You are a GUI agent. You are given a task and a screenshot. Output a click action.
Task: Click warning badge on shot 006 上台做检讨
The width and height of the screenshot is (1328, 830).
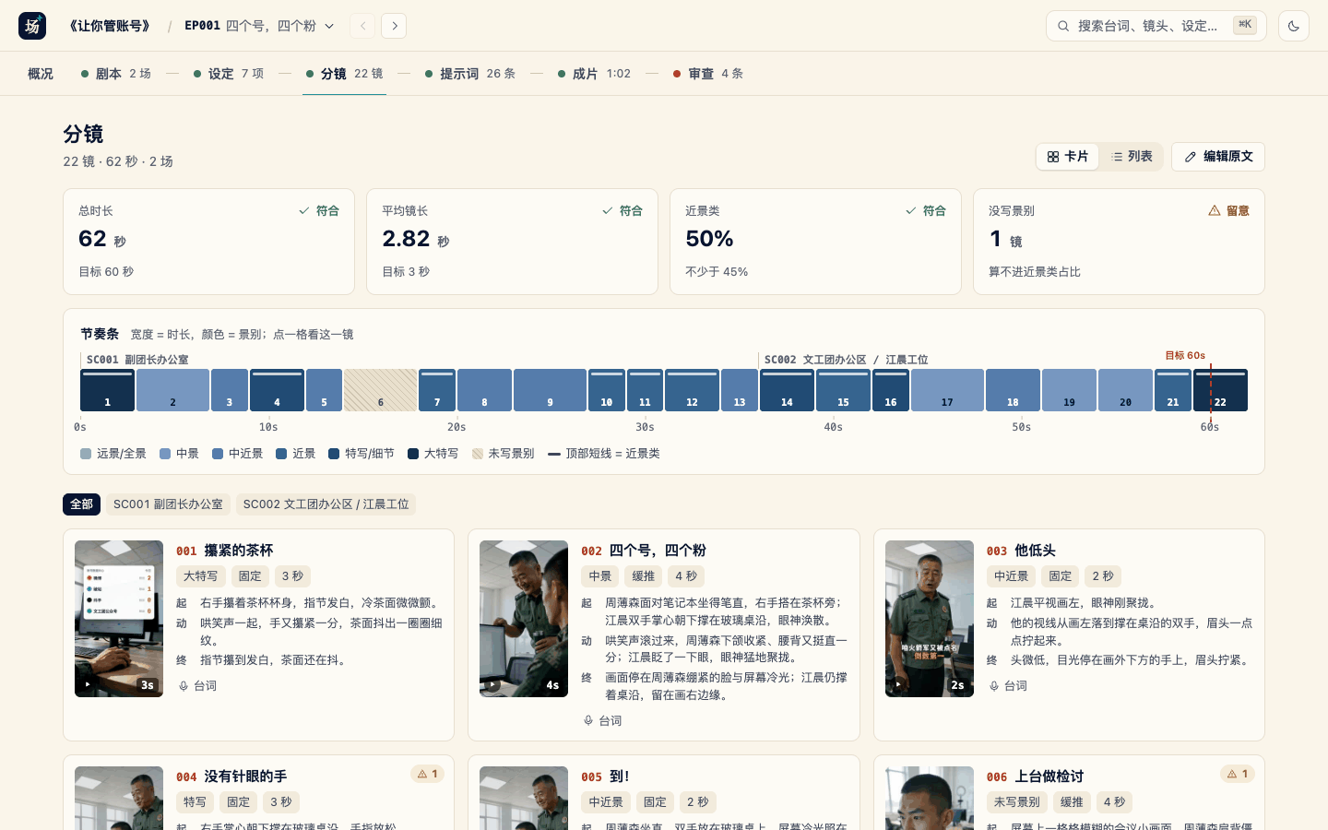(1238, 774)
